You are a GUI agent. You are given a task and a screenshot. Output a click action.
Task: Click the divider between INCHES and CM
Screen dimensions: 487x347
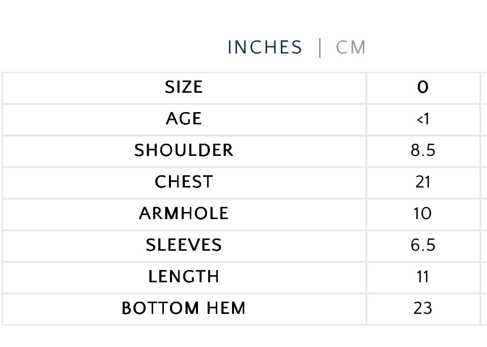coord(320,47)
